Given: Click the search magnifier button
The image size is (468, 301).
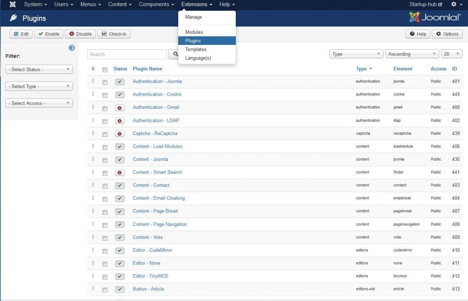Looking at the screenshot, I should [x=174, y=54].
